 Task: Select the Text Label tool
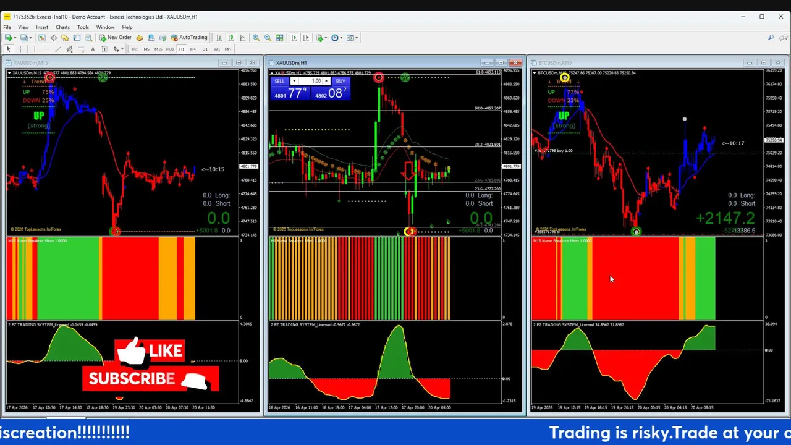[x=104, y=49]
